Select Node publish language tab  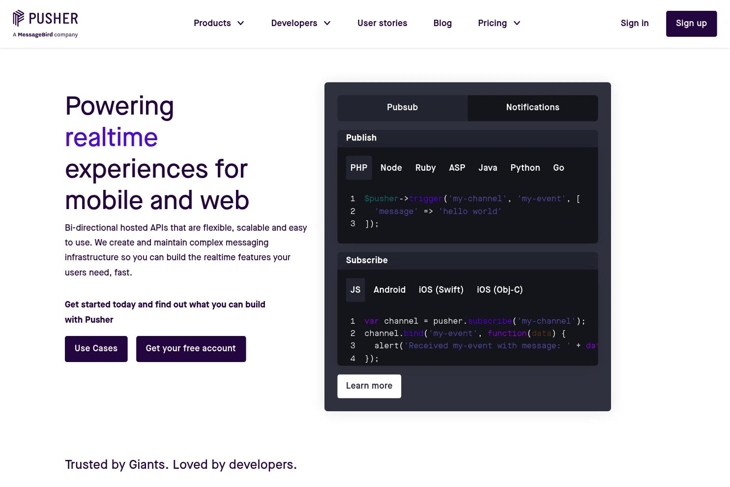pos(391,168)
